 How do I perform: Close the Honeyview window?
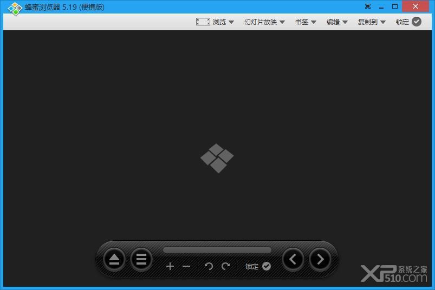pyautogui.click(x=415, y=6)
